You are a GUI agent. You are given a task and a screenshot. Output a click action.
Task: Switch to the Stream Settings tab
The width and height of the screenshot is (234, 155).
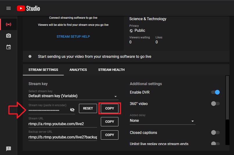43,70
